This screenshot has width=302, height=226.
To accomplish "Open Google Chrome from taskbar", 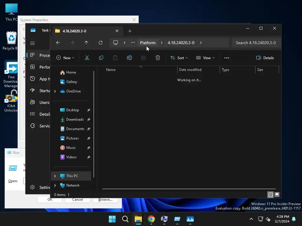I will (x=151, y=219).
